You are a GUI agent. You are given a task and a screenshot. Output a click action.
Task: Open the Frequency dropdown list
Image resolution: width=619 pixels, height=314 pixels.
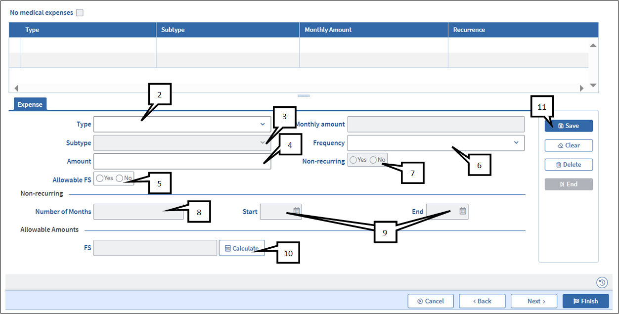436,143
